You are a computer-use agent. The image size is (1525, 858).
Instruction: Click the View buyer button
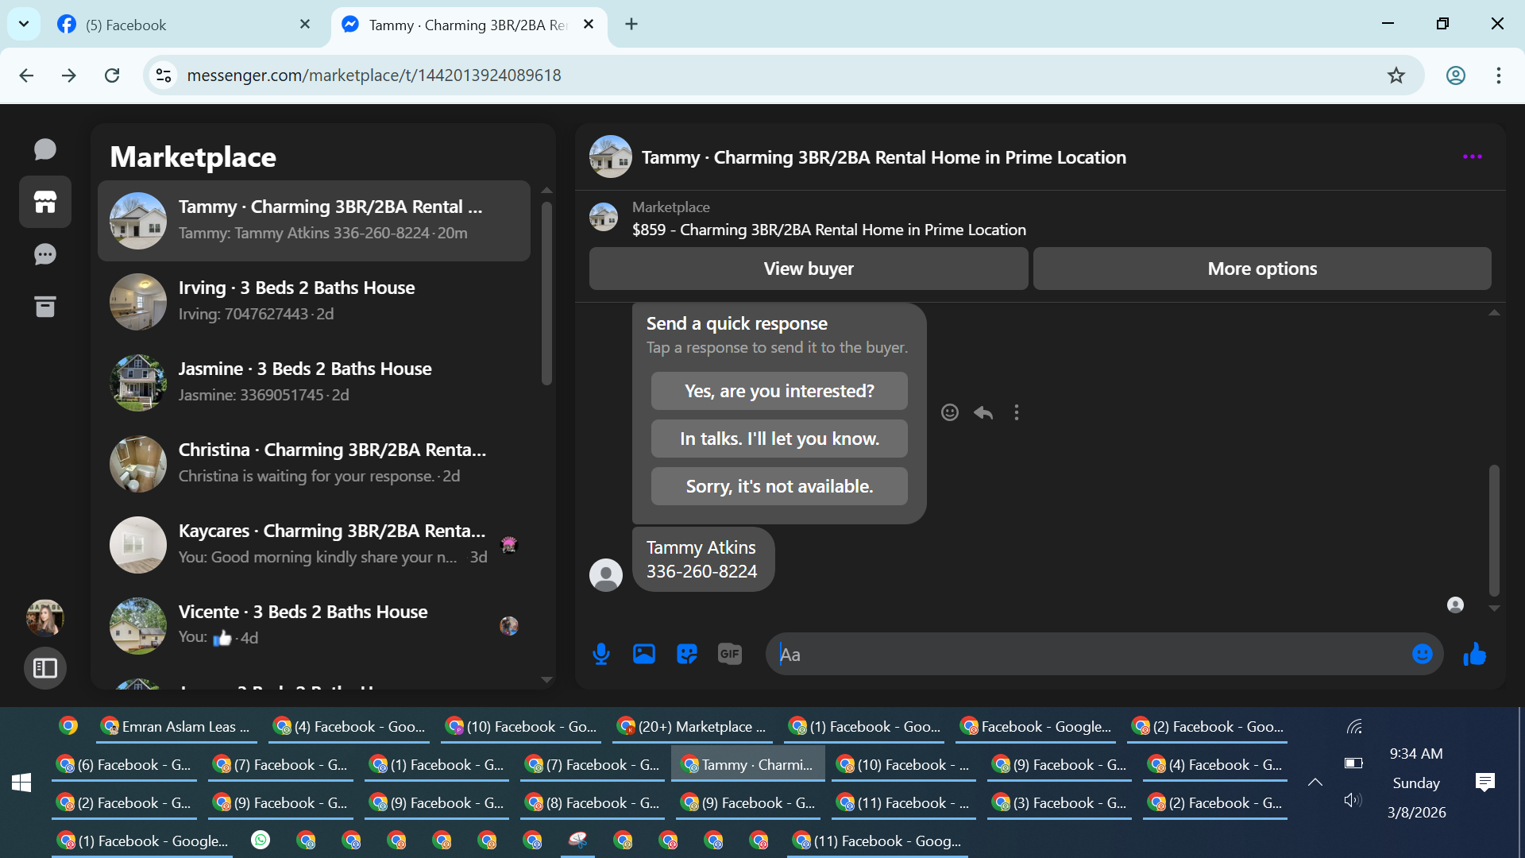click(x=808, y=269)
